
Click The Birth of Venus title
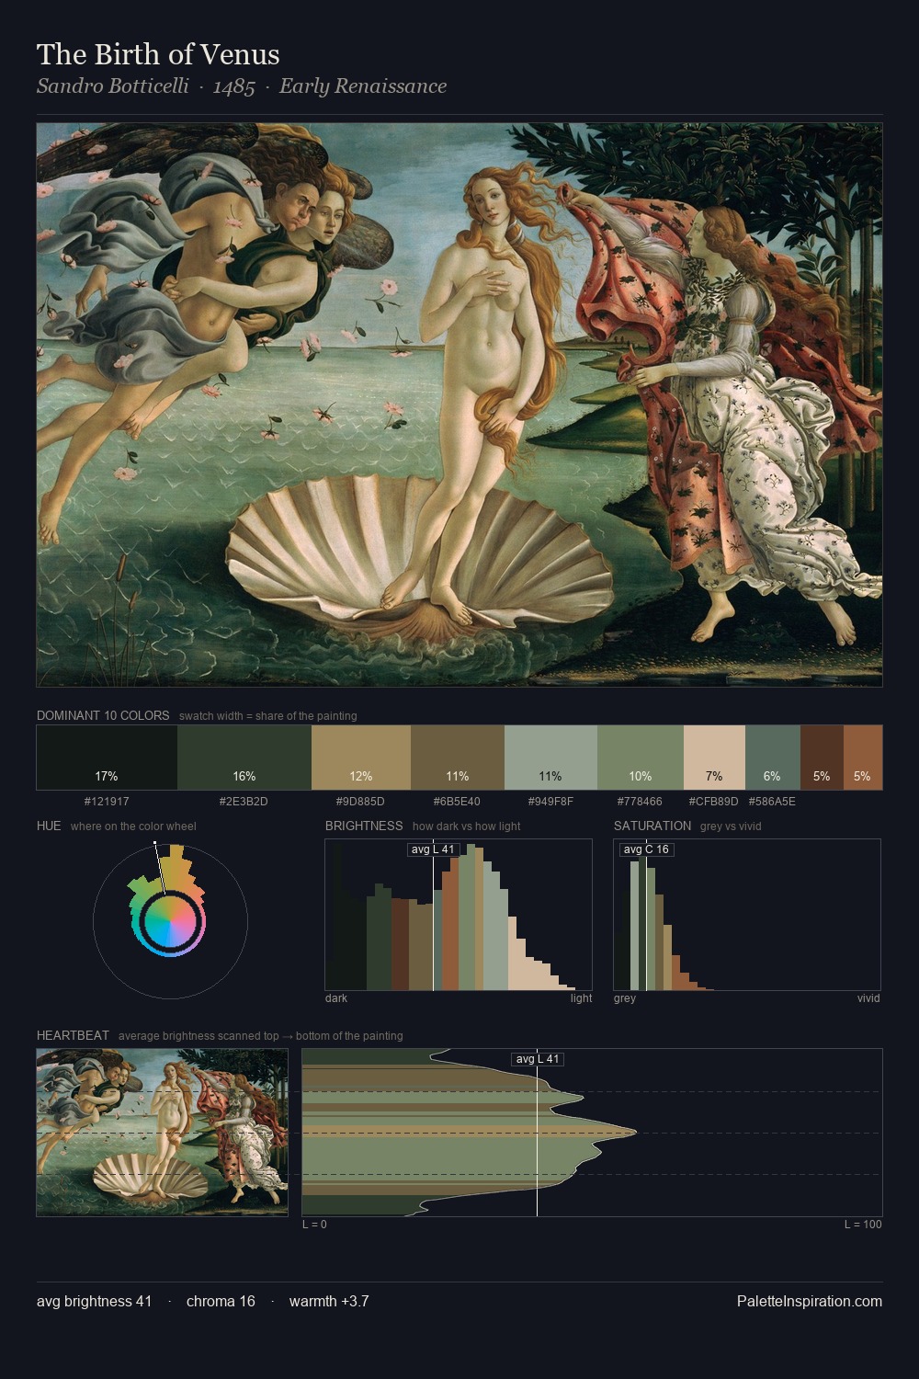pos(158,54)
